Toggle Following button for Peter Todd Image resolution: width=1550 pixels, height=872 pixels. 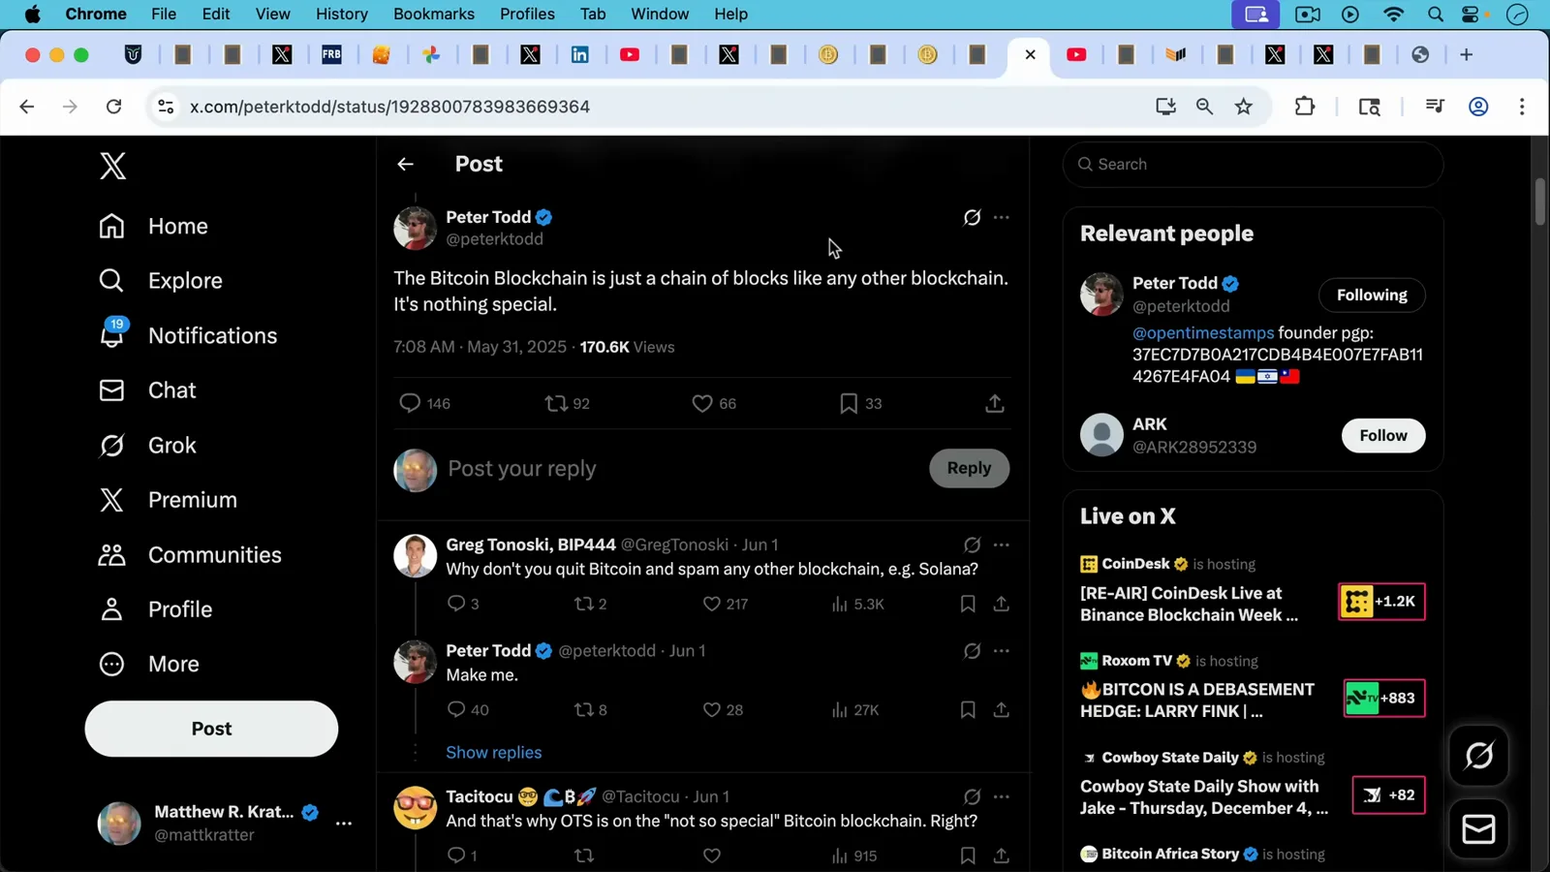coord(1372,296)
